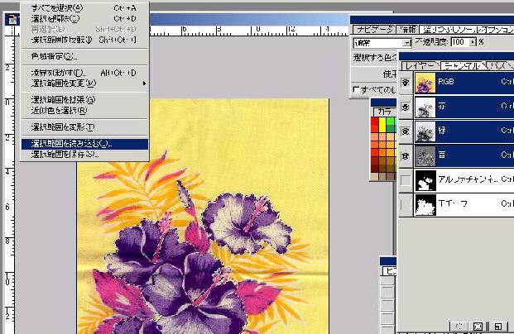Click the ヒストリー tab in lower palette
The image size is (514, 334).
point(390,271)
